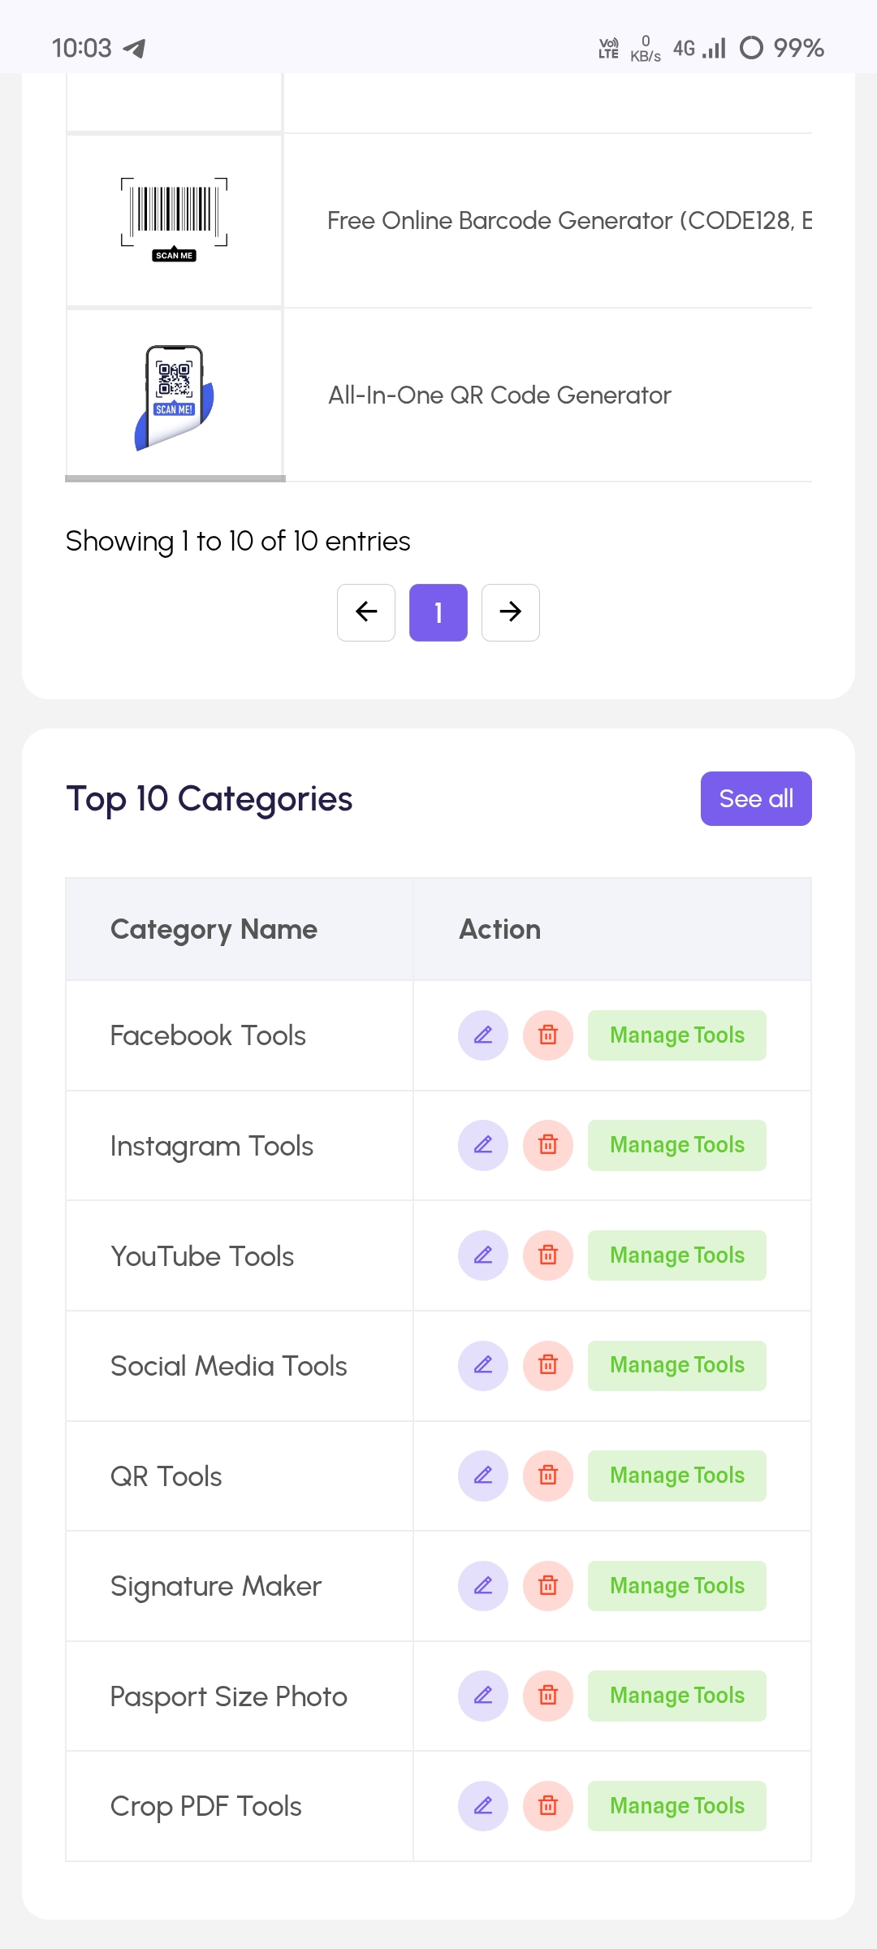Tap trash icon for QR Tools
This screenshot has height=1949, width=877.
(548, 1476)
